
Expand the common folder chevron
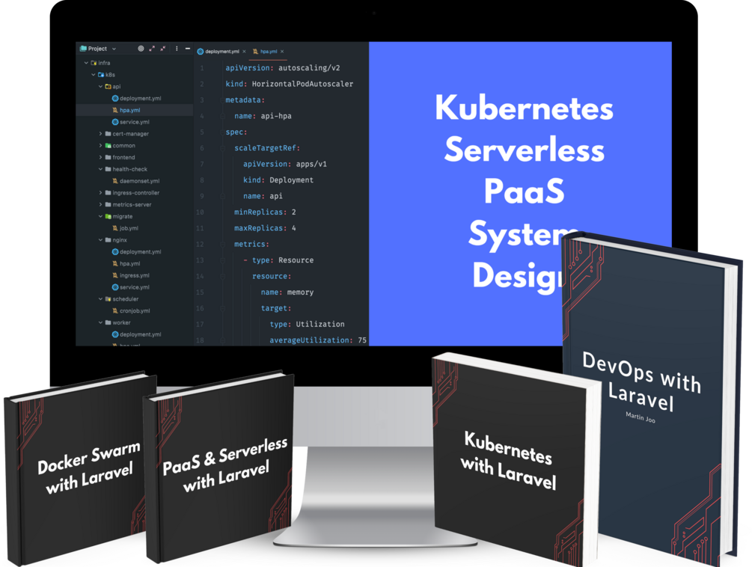pos(101,145)
